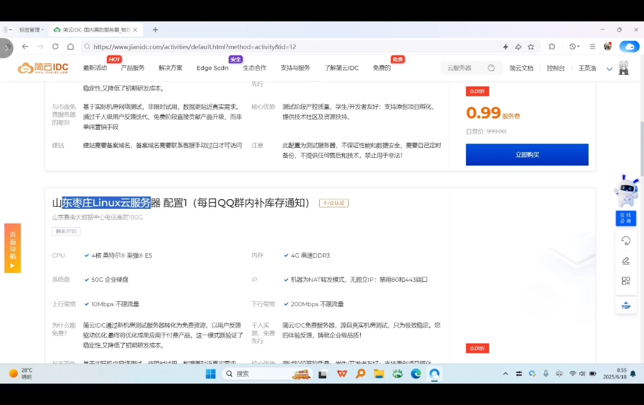Open the 控制台 console link

556,68
